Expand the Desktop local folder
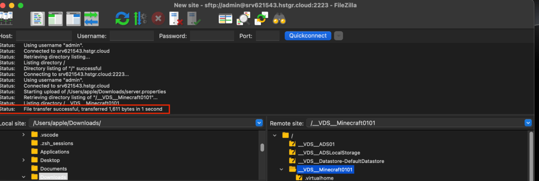The width and height of the screenshot is (539, 181). 24,160
